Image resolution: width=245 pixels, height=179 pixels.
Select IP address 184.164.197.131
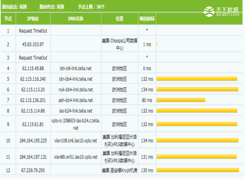click(x=33, y=157)
